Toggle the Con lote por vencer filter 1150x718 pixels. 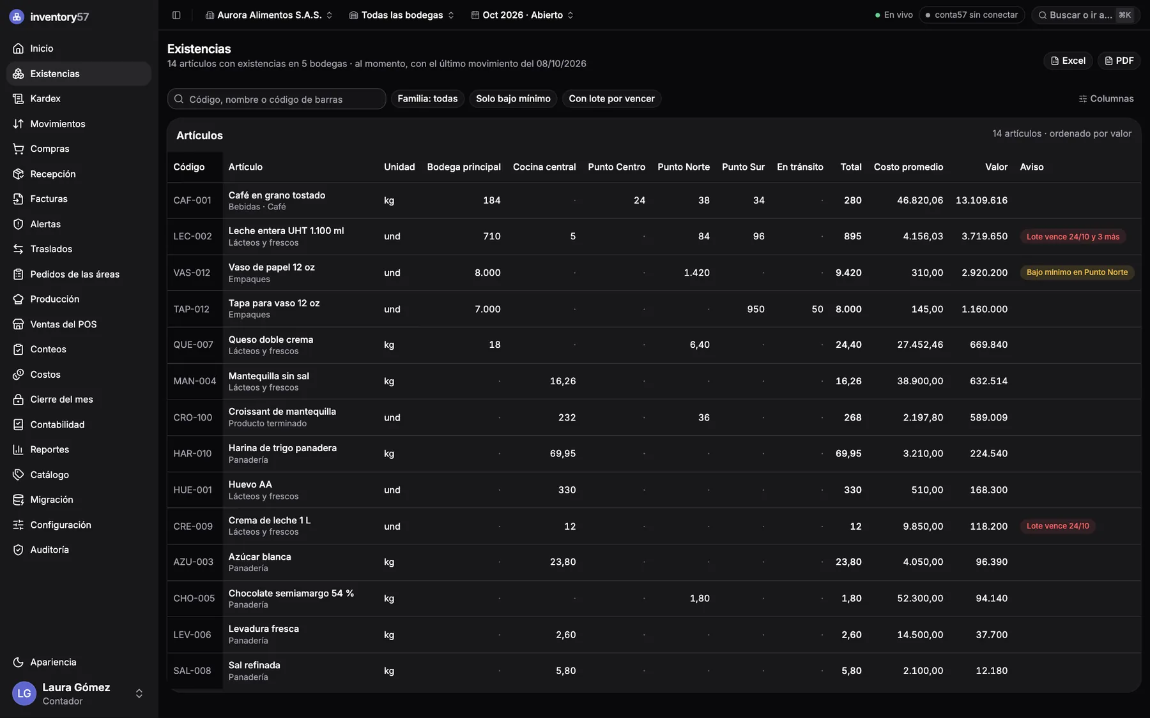[x=611, y=99]
